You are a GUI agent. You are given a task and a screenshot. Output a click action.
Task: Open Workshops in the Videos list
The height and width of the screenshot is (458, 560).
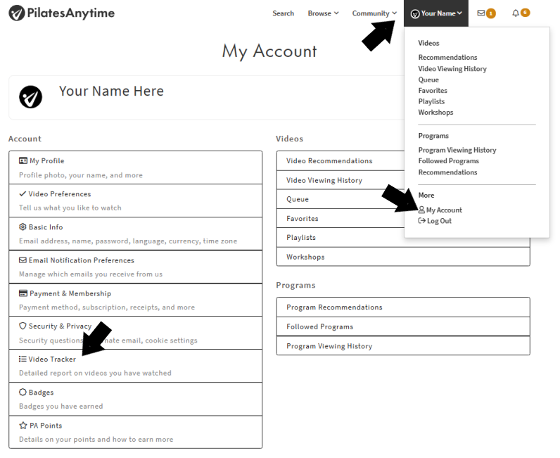(x=403, y=257)
